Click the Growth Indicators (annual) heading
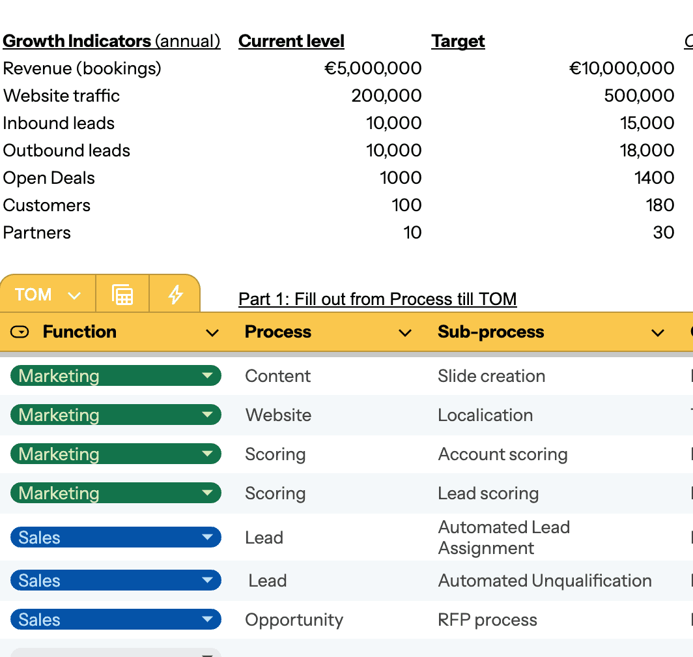The image size is (693, 657). [111, 41]
